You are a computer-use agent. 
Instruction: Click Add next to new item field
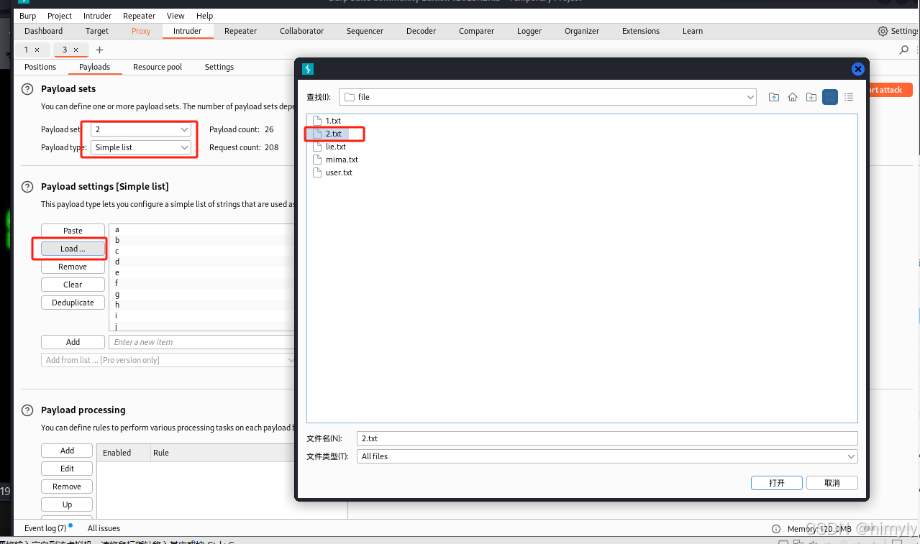tap(73, 342)
